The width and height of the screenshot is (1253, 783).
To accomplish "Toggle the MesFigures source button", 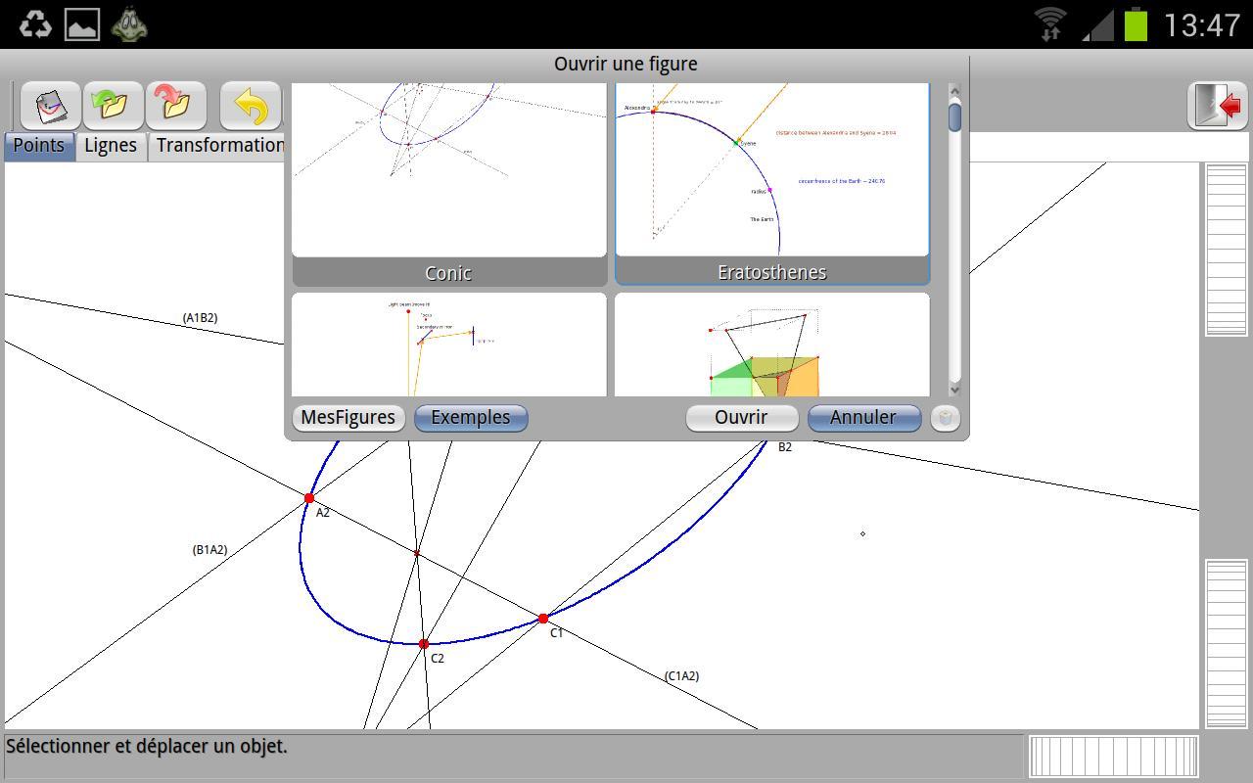I will [348, 418].
